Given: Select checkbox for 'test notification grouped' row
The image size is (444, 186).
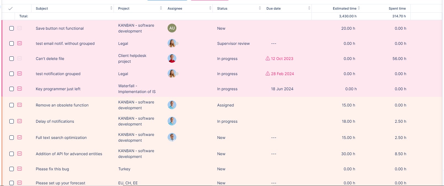Looking at the screenshot, I should click(x=12, y=74).
